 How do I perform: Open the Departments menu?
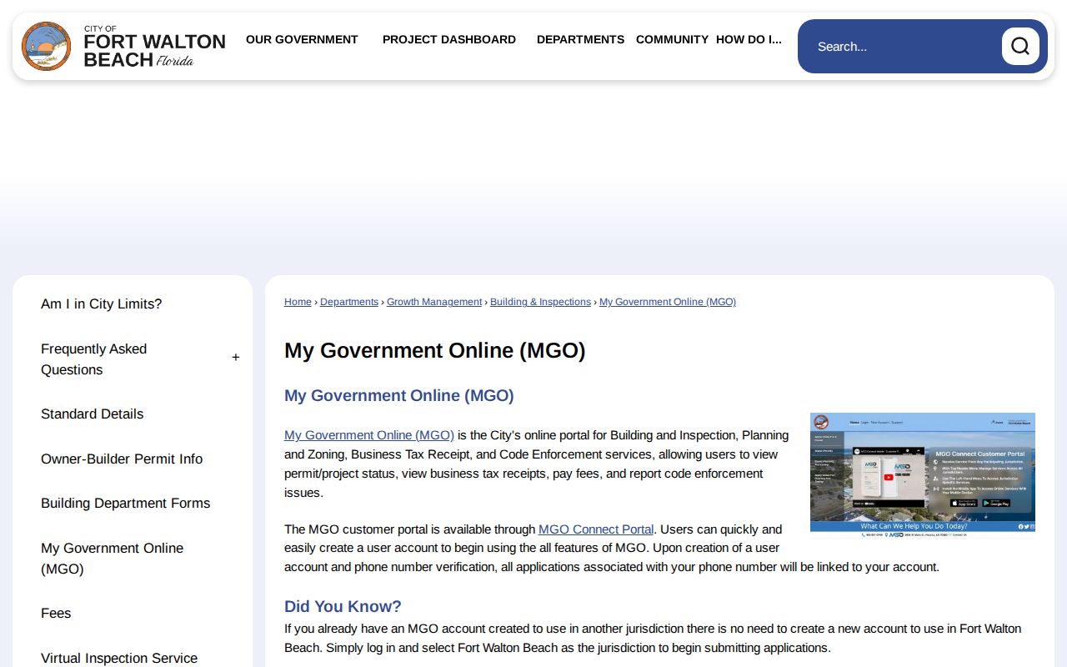click(580, 39)
